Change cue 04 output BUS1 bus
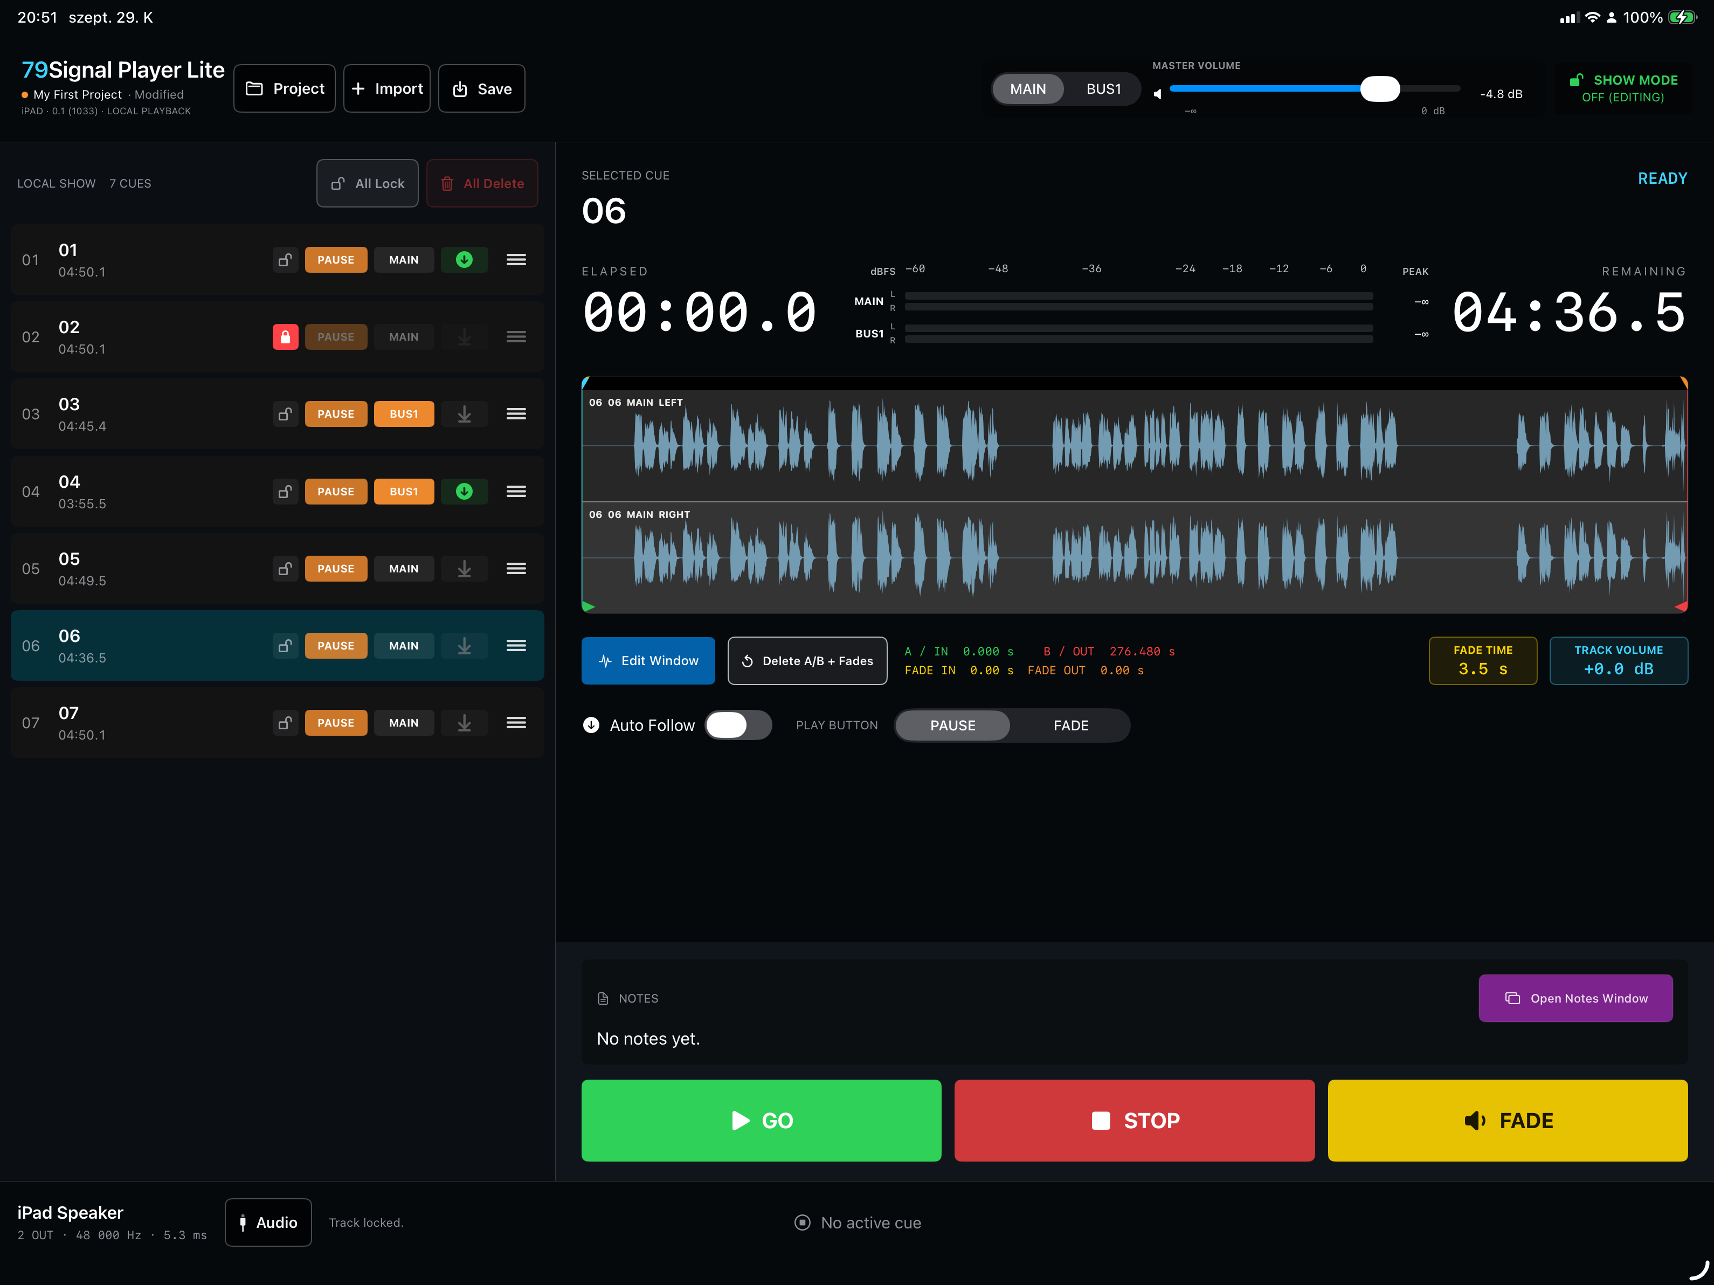This screenshot has width=1714, height=1285. [x=404, y=492]
